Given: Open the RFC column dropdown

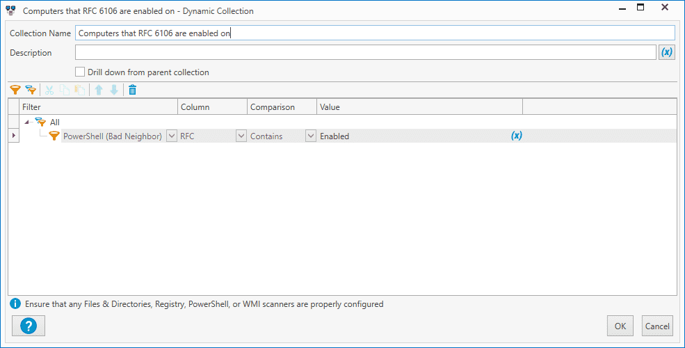Looking at the screenshot, I should pyautogui.click(x=241, y=136).
